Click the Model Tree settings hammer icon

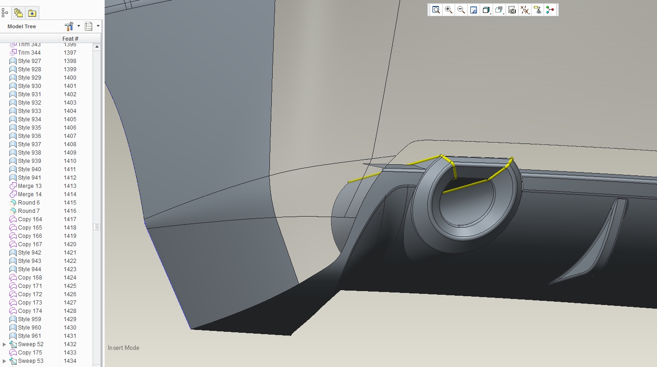point(69,26)
